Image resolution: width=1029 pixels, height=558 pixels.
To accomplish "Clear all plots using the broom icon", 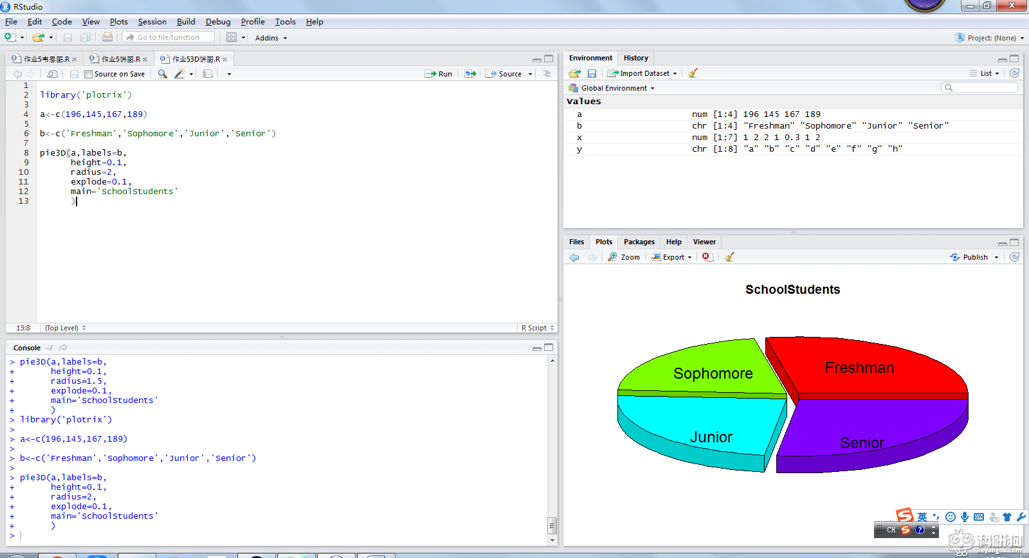I will pos(729,257).
